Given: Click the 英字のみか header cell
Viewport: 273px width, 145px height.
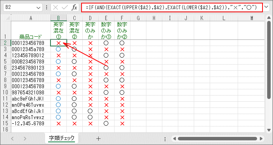Looking at the screenshot, I should point(90,31).
